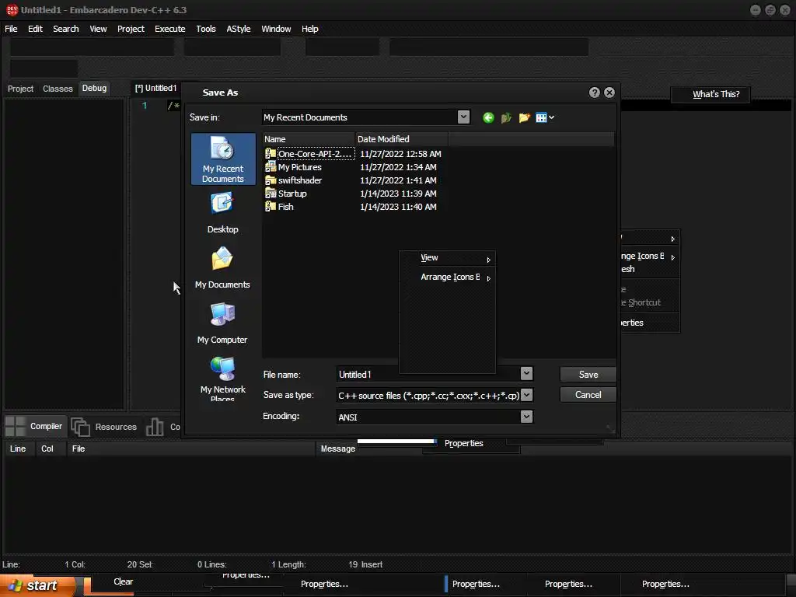
Task: Open the Search menu
Action: point(66,29)
